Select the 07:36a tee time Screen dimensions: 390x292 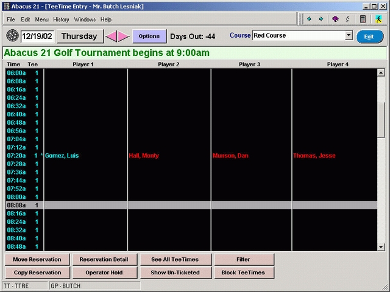(x=16, y=172)
